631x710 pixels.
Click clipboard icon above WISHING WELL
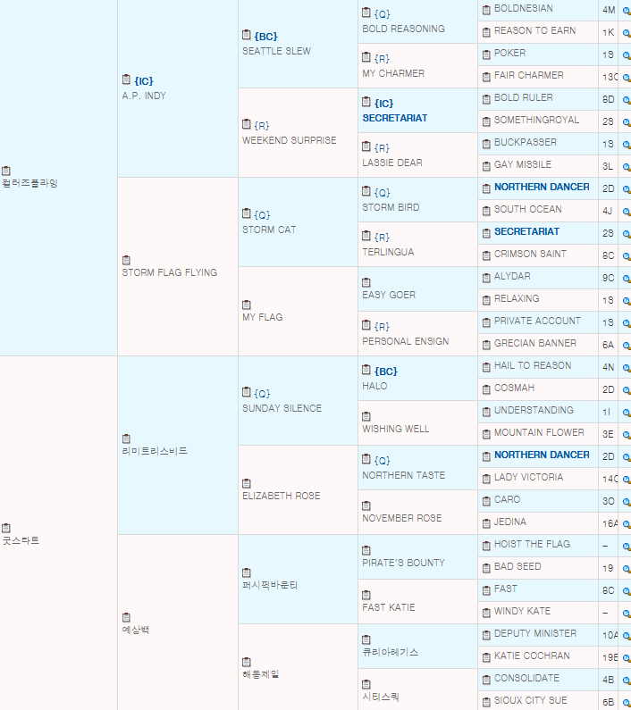point(366,416)
